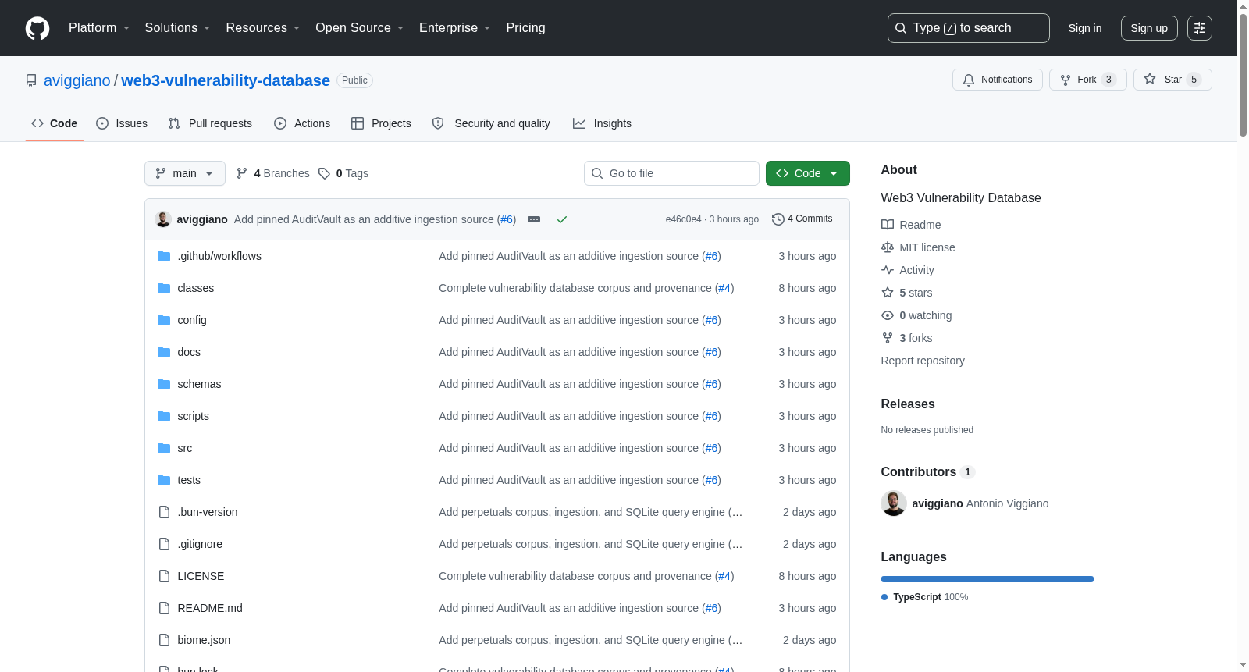Switch to the Issues tab

(x=122, y=123)
